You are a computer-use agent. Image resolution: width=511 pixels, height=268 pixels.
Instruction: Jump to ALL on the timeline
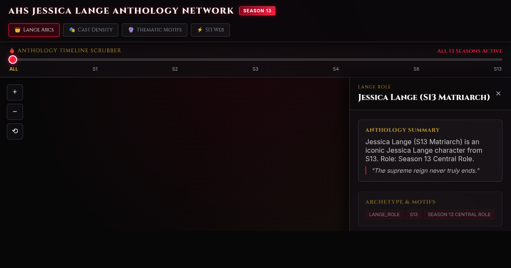14,69
